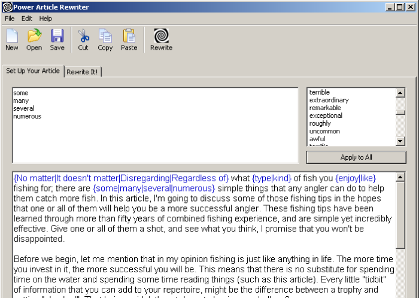Select 'exceptional' in the synonym list
419x298 pixels.
coord(326,115)
